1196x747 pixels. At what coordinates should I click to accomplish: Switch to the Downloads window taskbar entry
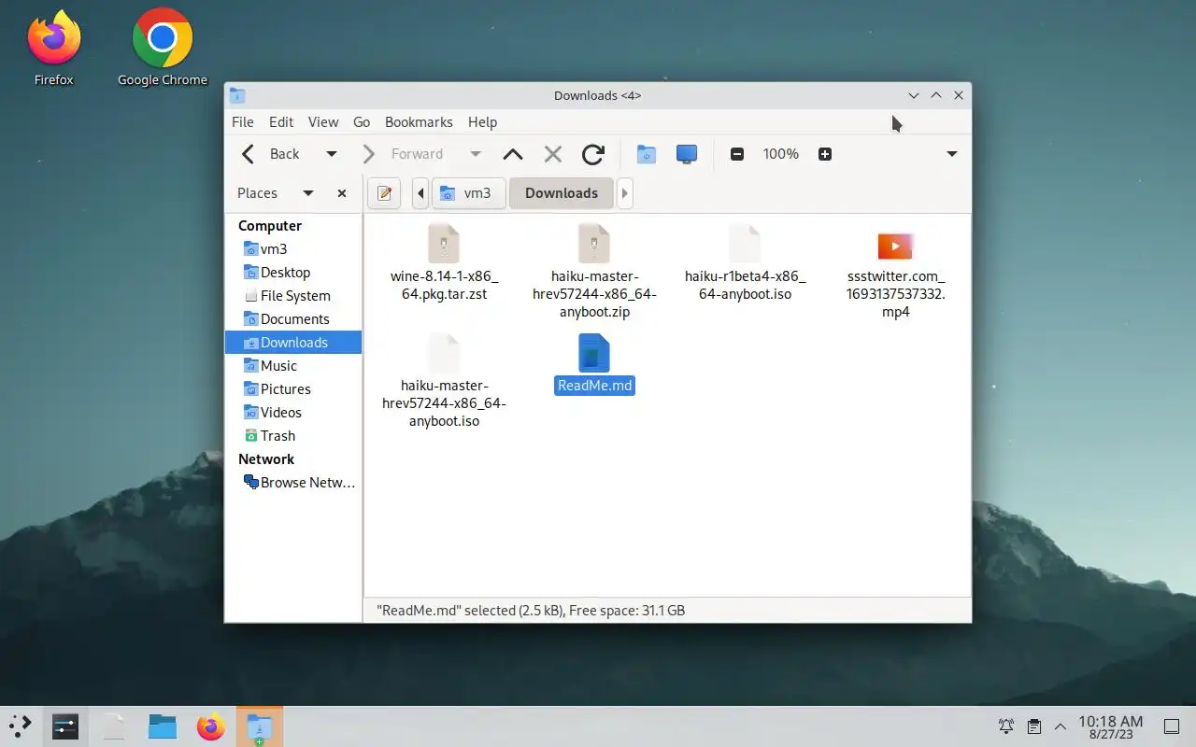(x=259, y=726)
